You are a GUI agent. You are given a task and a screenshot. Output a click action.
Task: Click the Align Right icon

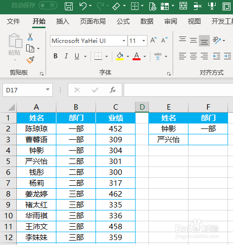pos(204,56)
